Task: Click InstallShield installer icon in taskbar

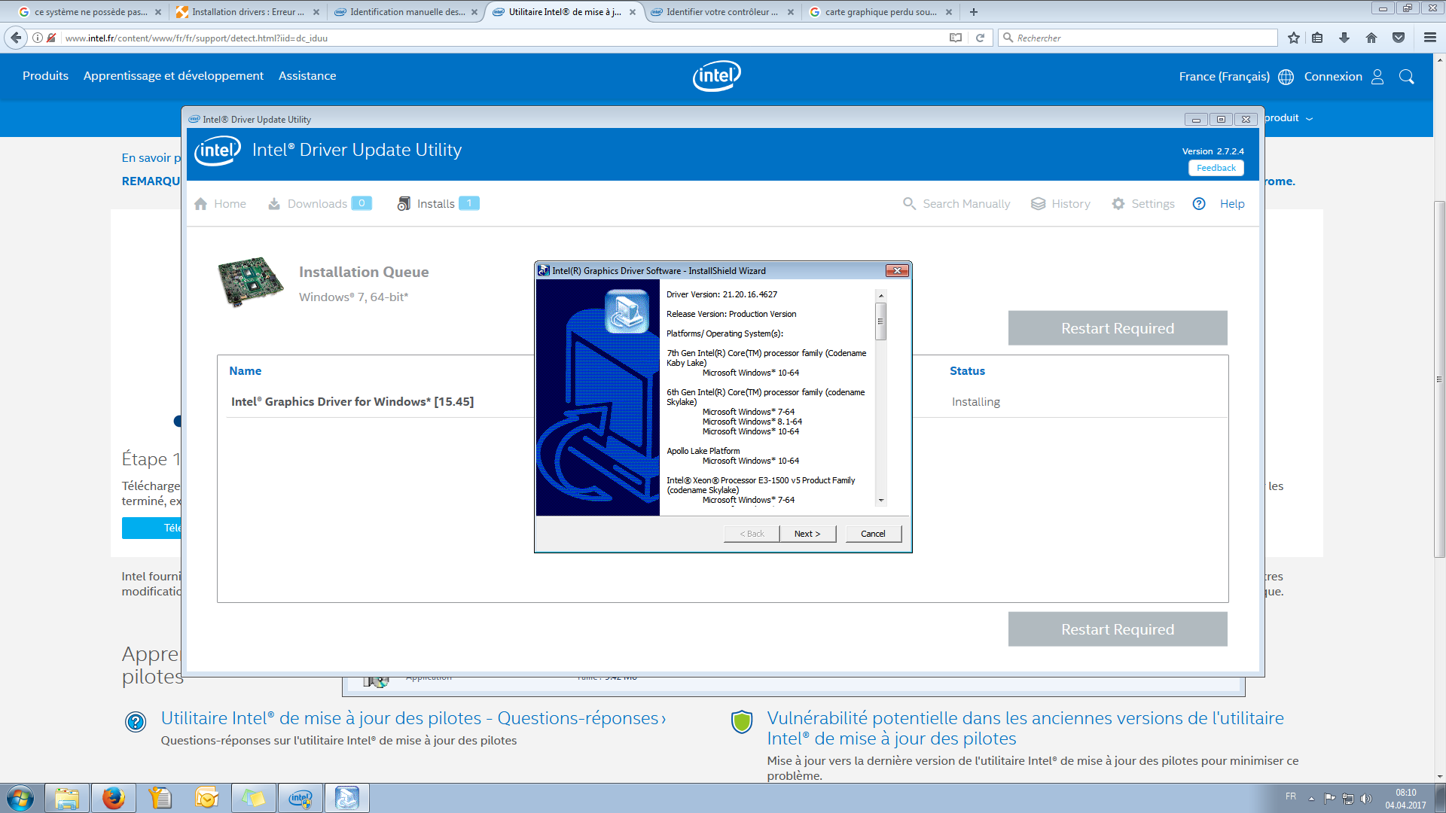Action: click(347, 798)
